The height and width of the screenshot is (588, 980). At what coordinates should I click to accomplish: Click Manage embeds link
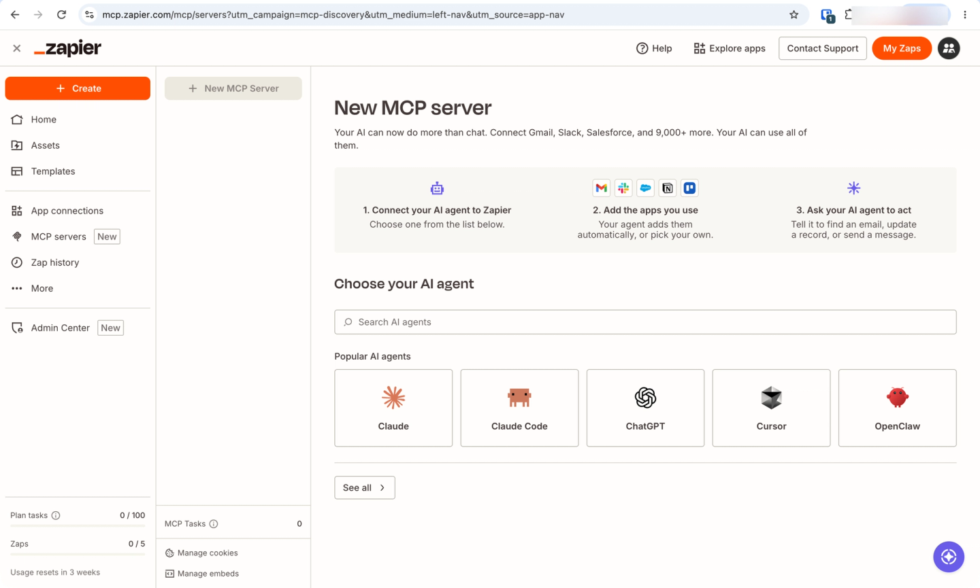[x=202, y=574]
